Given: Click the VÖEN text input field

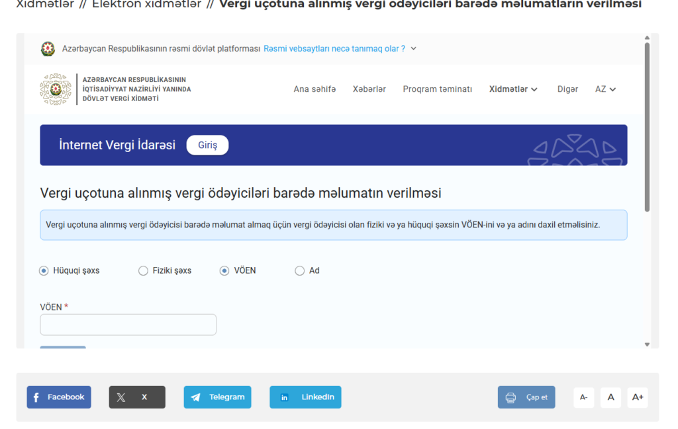Looking at the screenshot, I should coord(128,325).
